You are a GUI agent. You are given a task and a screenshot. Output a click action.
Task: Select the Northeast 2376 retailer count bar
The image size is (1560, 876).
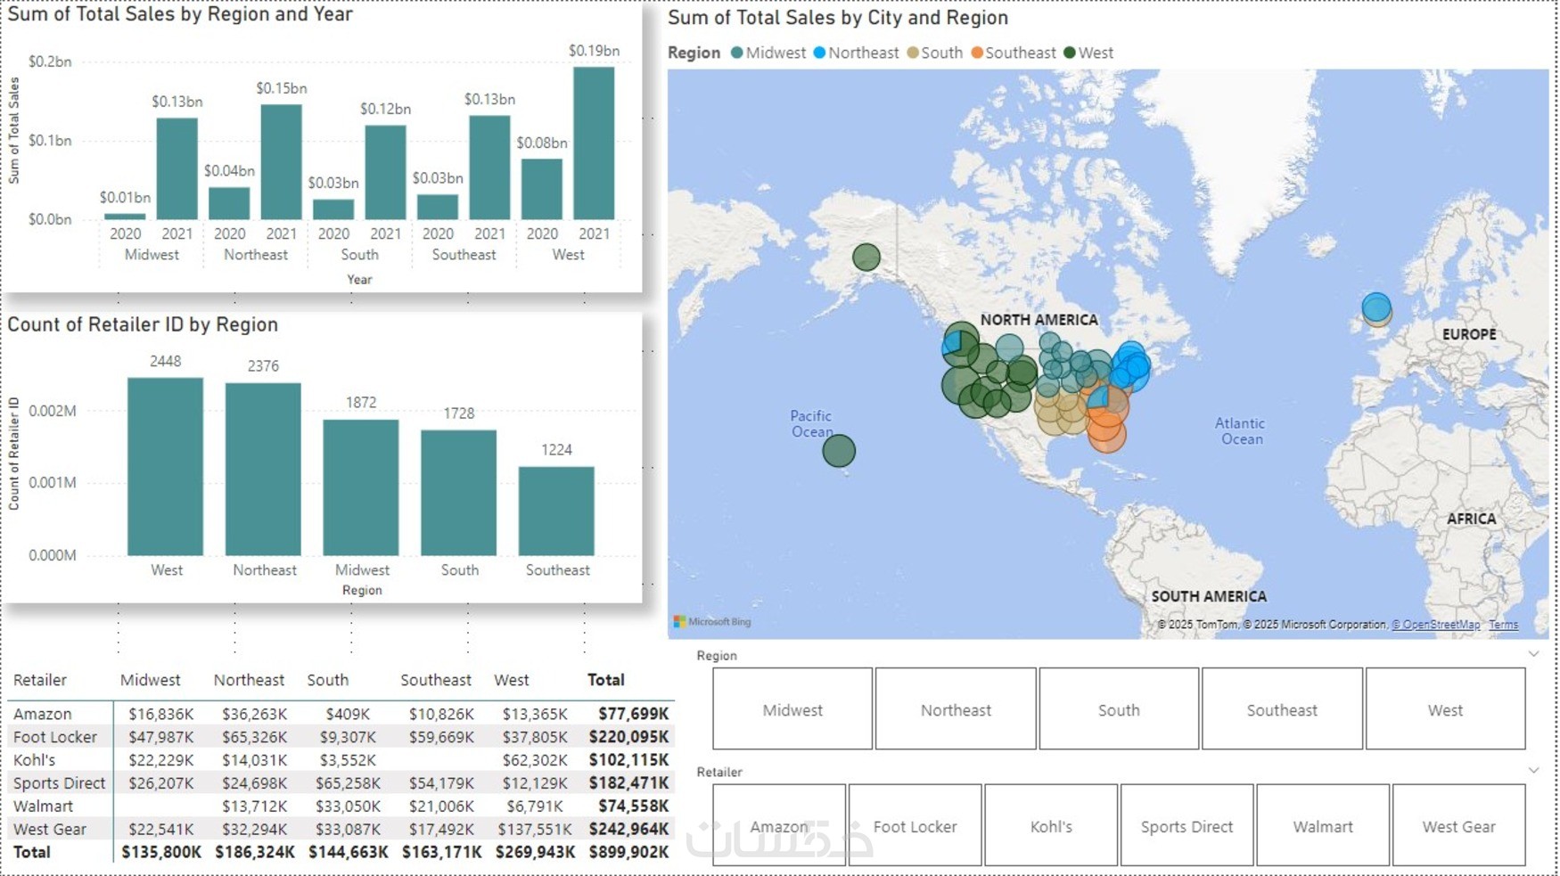tap(263, 469)
